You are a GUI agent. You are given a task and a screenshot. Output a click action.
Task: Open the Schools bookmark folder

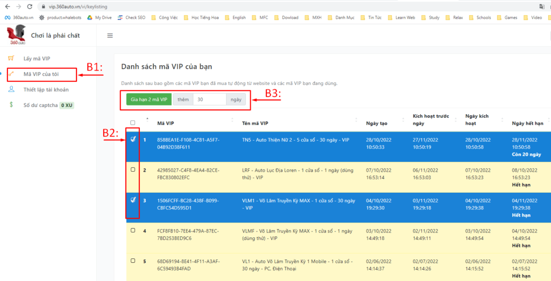[479, 17]
